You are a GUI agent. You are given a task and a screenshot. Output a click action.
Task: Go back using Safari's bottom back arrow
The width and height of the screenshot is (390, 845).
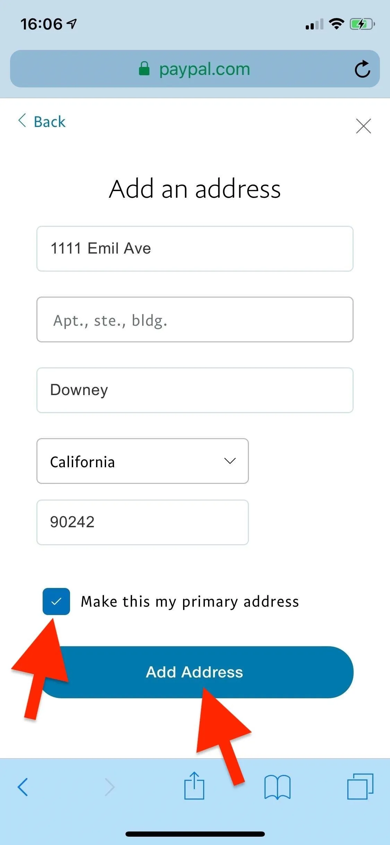pos(23,787)
